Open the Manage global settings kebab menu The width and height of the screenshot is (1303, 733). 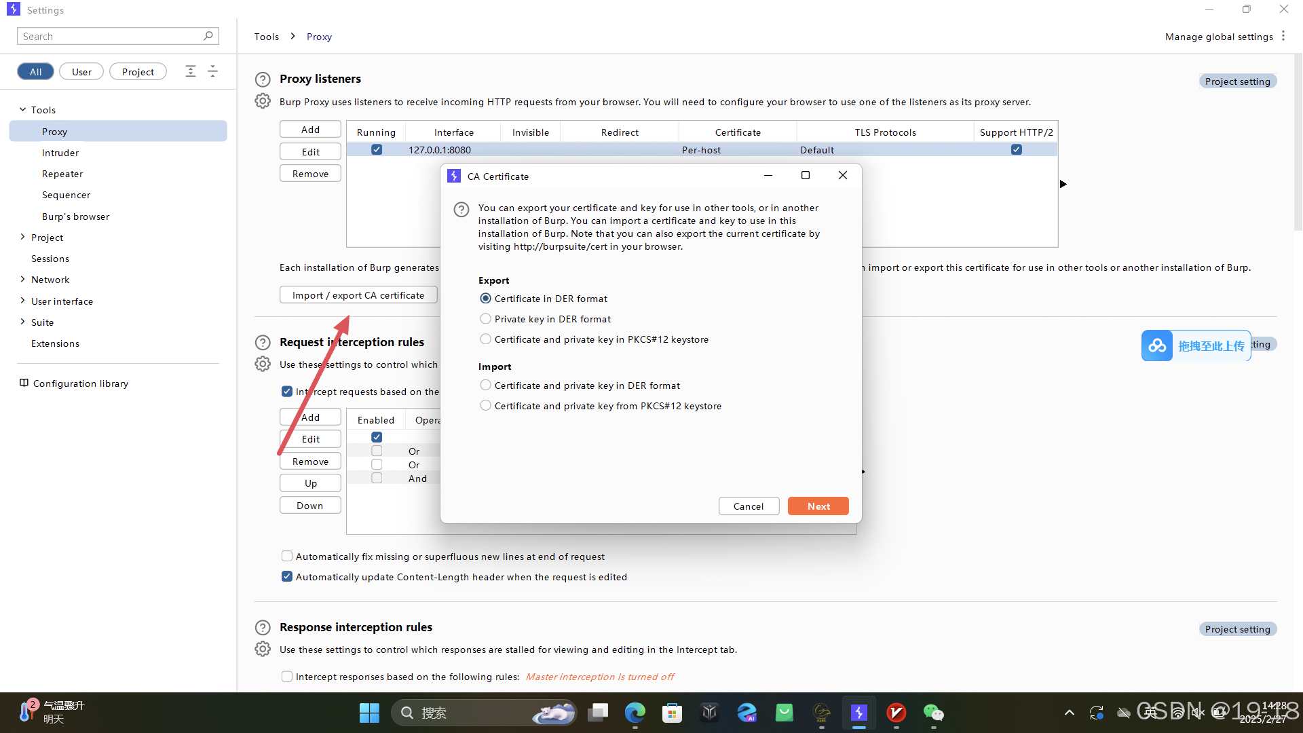click(x=1283, y=36)
